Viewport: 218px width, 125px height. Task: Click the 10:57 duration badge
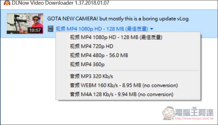click(35, 30)
